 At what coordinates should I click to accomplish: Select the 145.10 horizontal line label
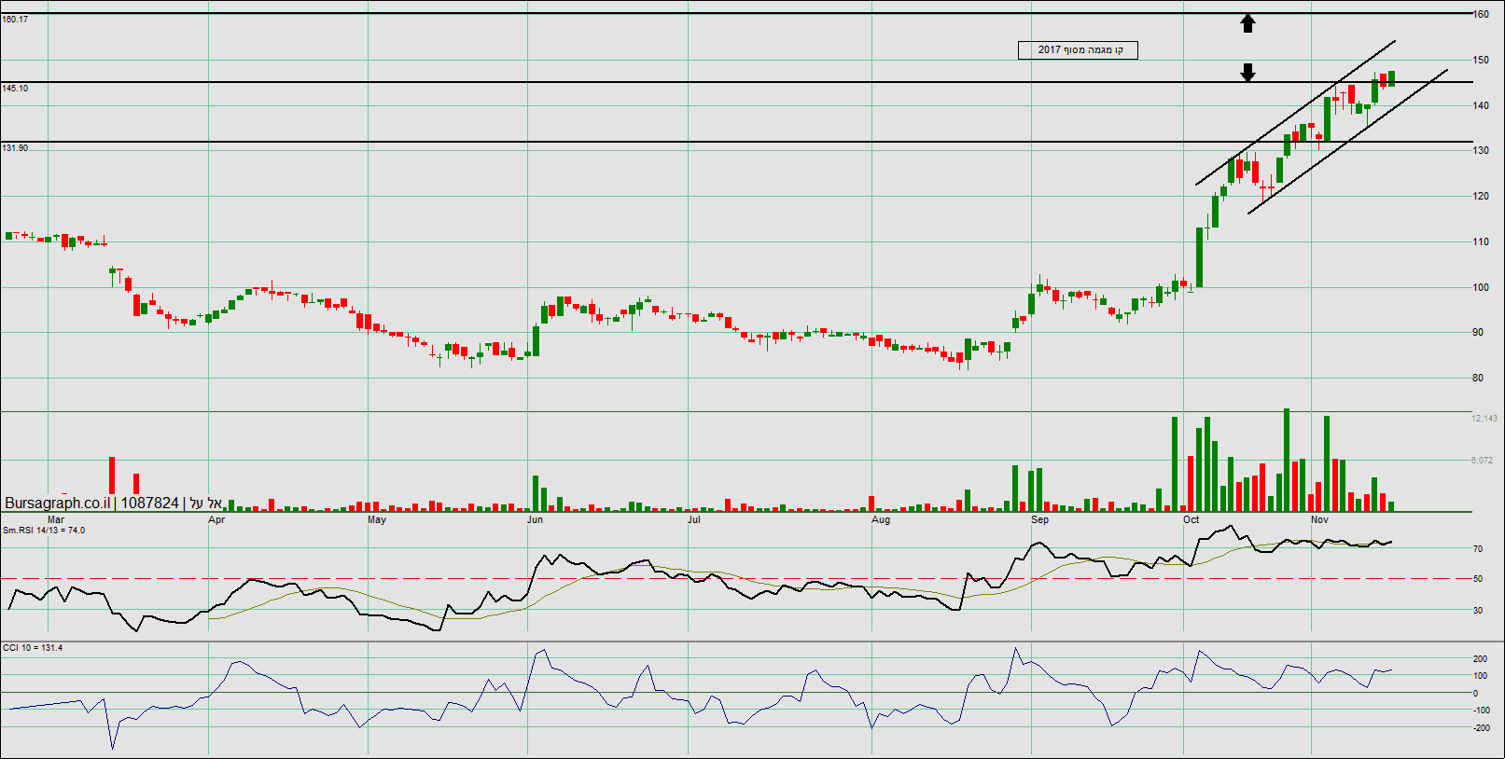(15, 89)
